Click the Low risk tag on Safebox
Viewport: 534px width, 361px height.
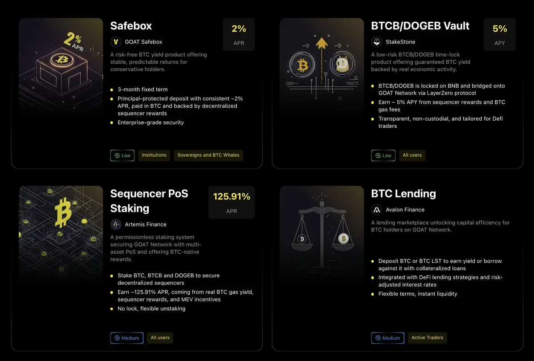tap(122, 155)
